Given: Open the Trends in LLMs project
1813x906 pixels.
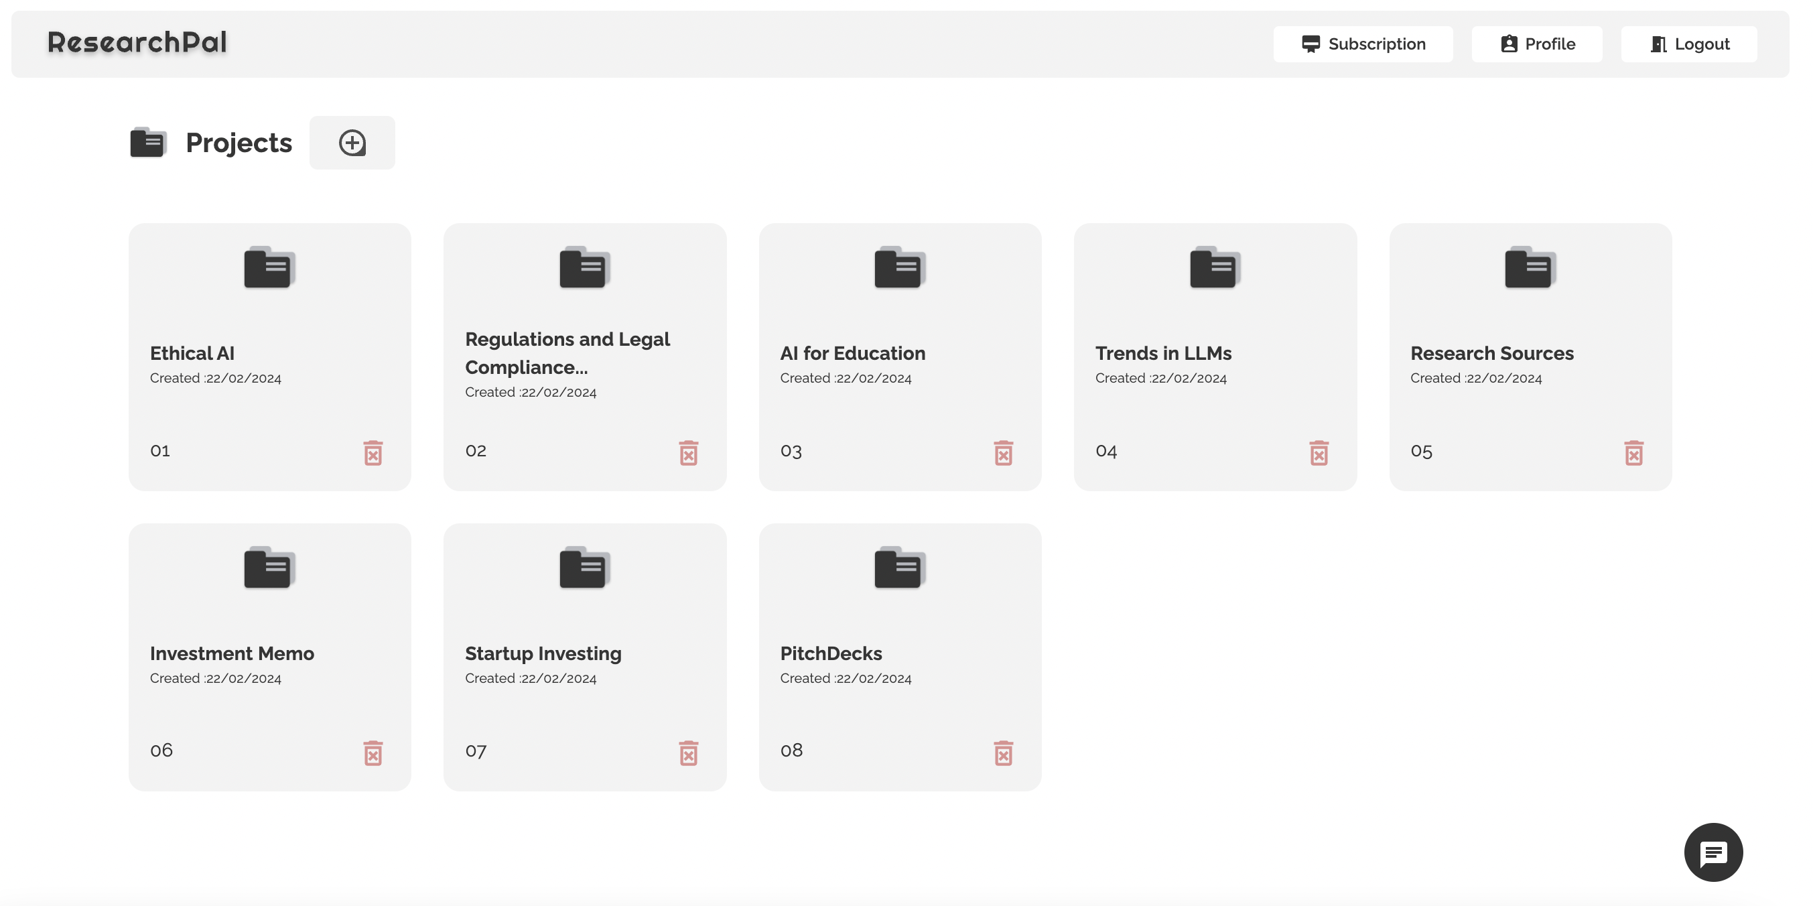Looking at the screenshot, I should tap(1162, 353).
